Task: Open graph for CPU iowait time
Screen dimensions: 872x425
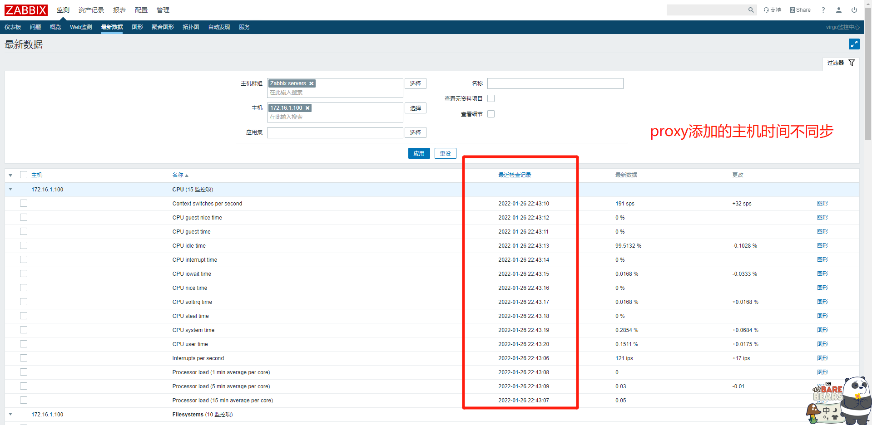Action: [822, 274]
